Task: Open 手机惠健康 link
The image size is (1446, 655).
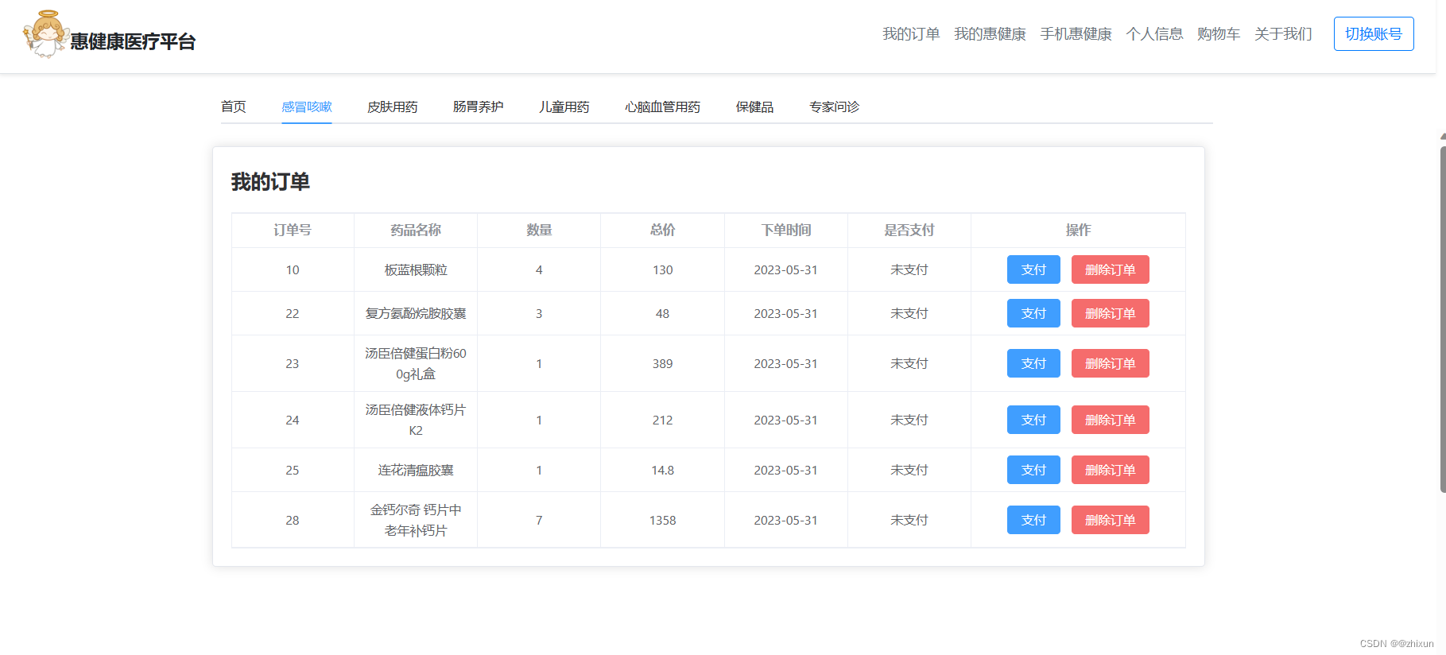Action: [1076, 34]
